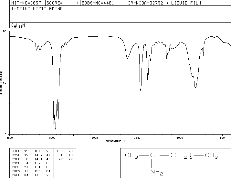Click the 2000 wavenumber axis label
The image size is (231, 178).
[95, 138]
